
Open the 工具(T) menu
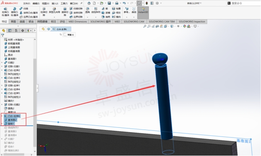(64, 3)
